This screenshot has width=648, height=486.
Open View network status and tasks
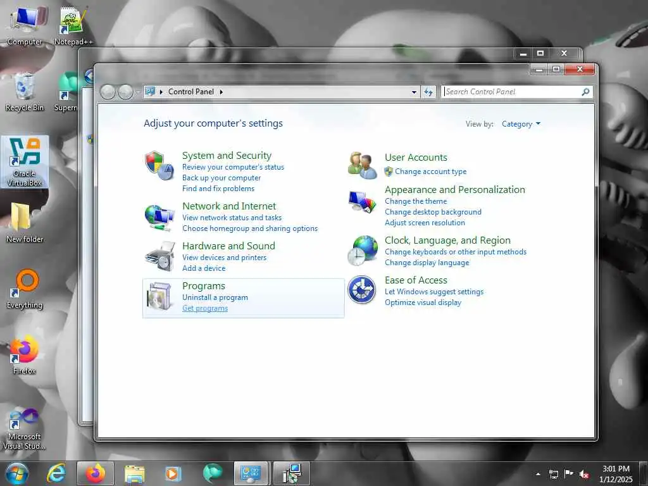point(232,218)
